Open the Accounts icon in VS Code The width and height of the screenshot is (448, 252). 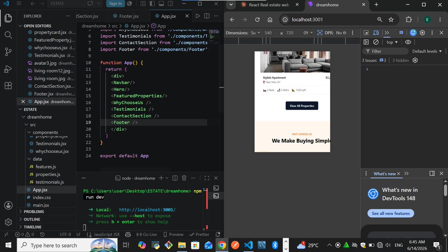8,205
